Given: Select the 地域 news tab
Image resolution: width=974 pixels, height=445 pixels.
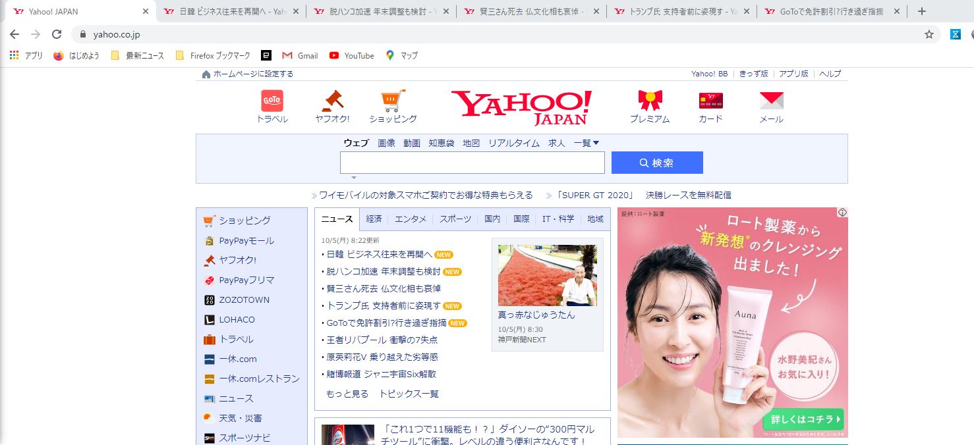Looking at the screenshot, I should tap(595, 219).
